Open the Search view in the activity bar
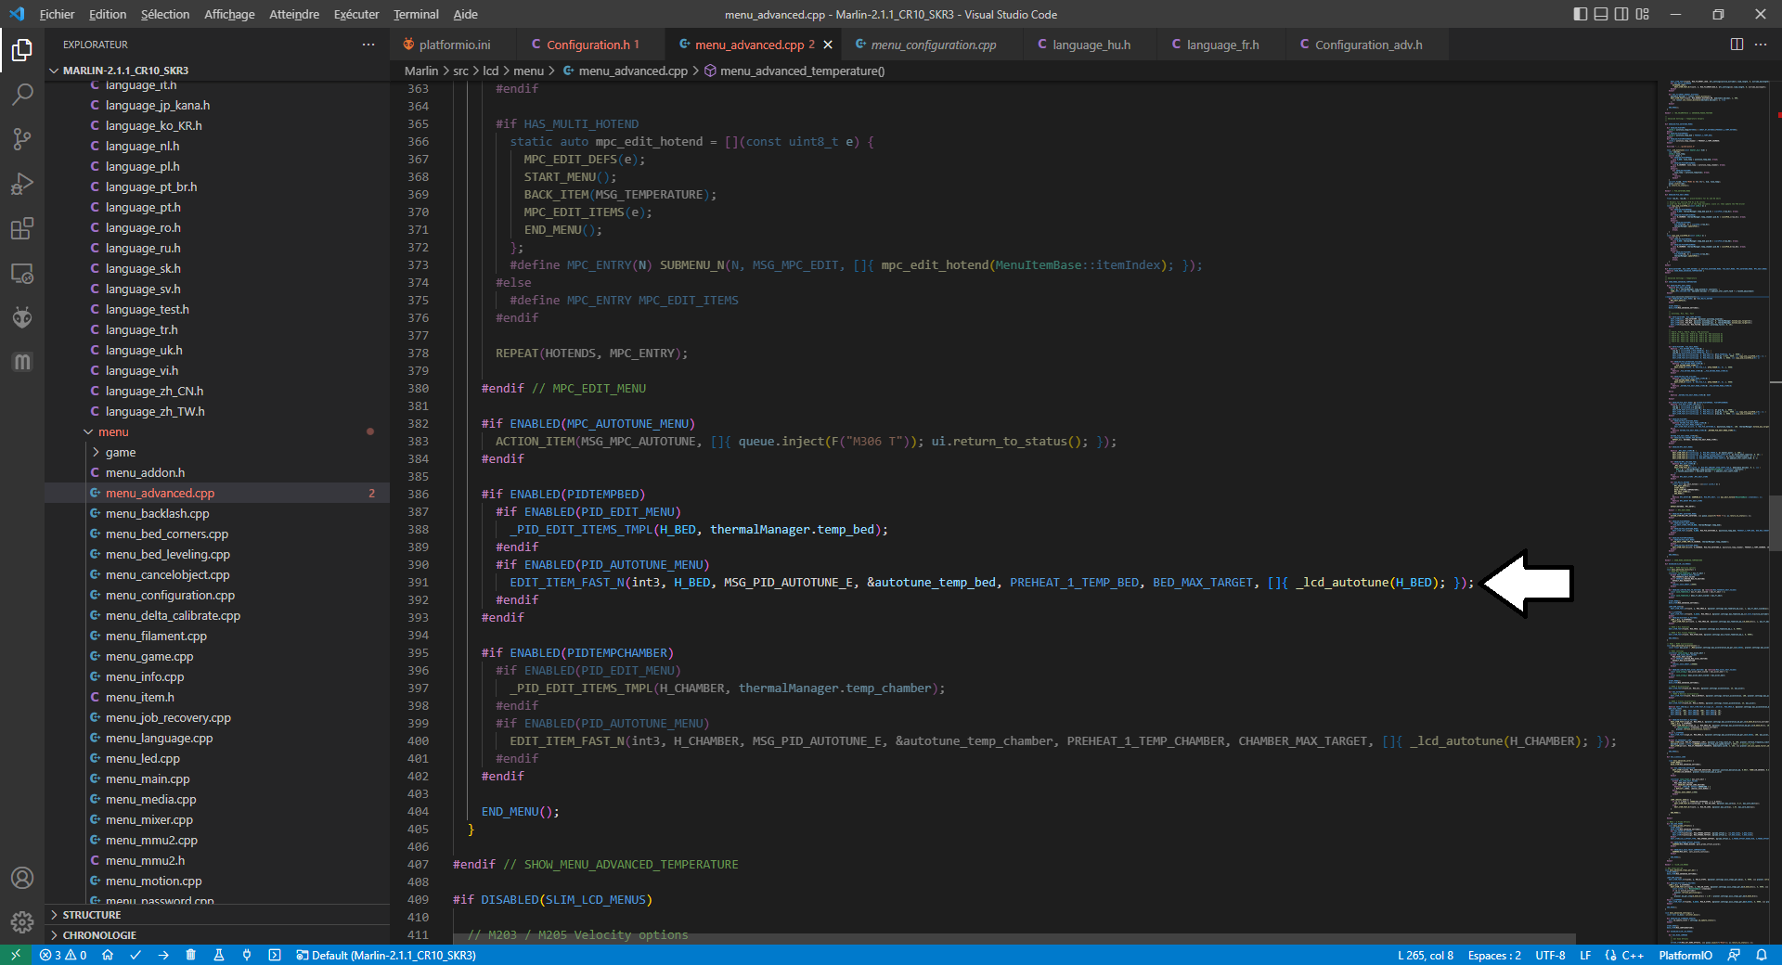 [22, 94]
